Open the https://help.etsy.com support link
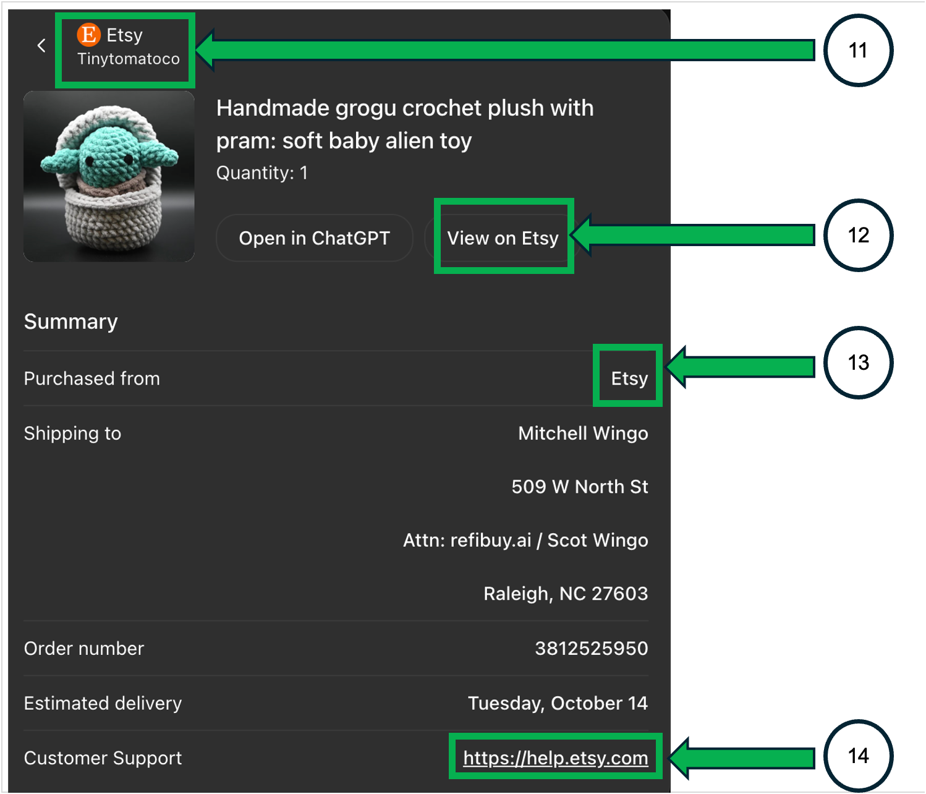This screenshot has width=926, height=794. tap(556, 758)
